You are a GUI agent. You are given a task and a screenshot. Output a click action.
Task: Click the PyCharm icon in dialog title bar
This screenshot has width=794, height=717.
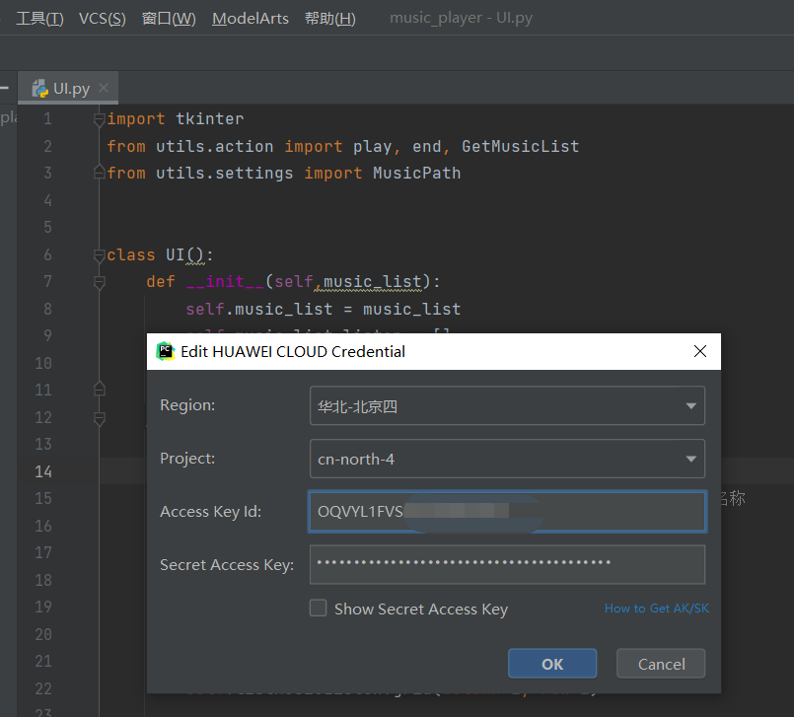[165, 351]
